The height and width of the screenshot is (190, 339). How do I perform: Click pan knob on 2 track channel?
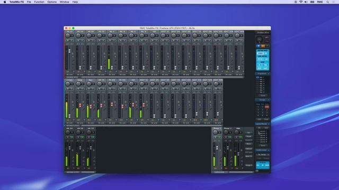tap(68, 84)
